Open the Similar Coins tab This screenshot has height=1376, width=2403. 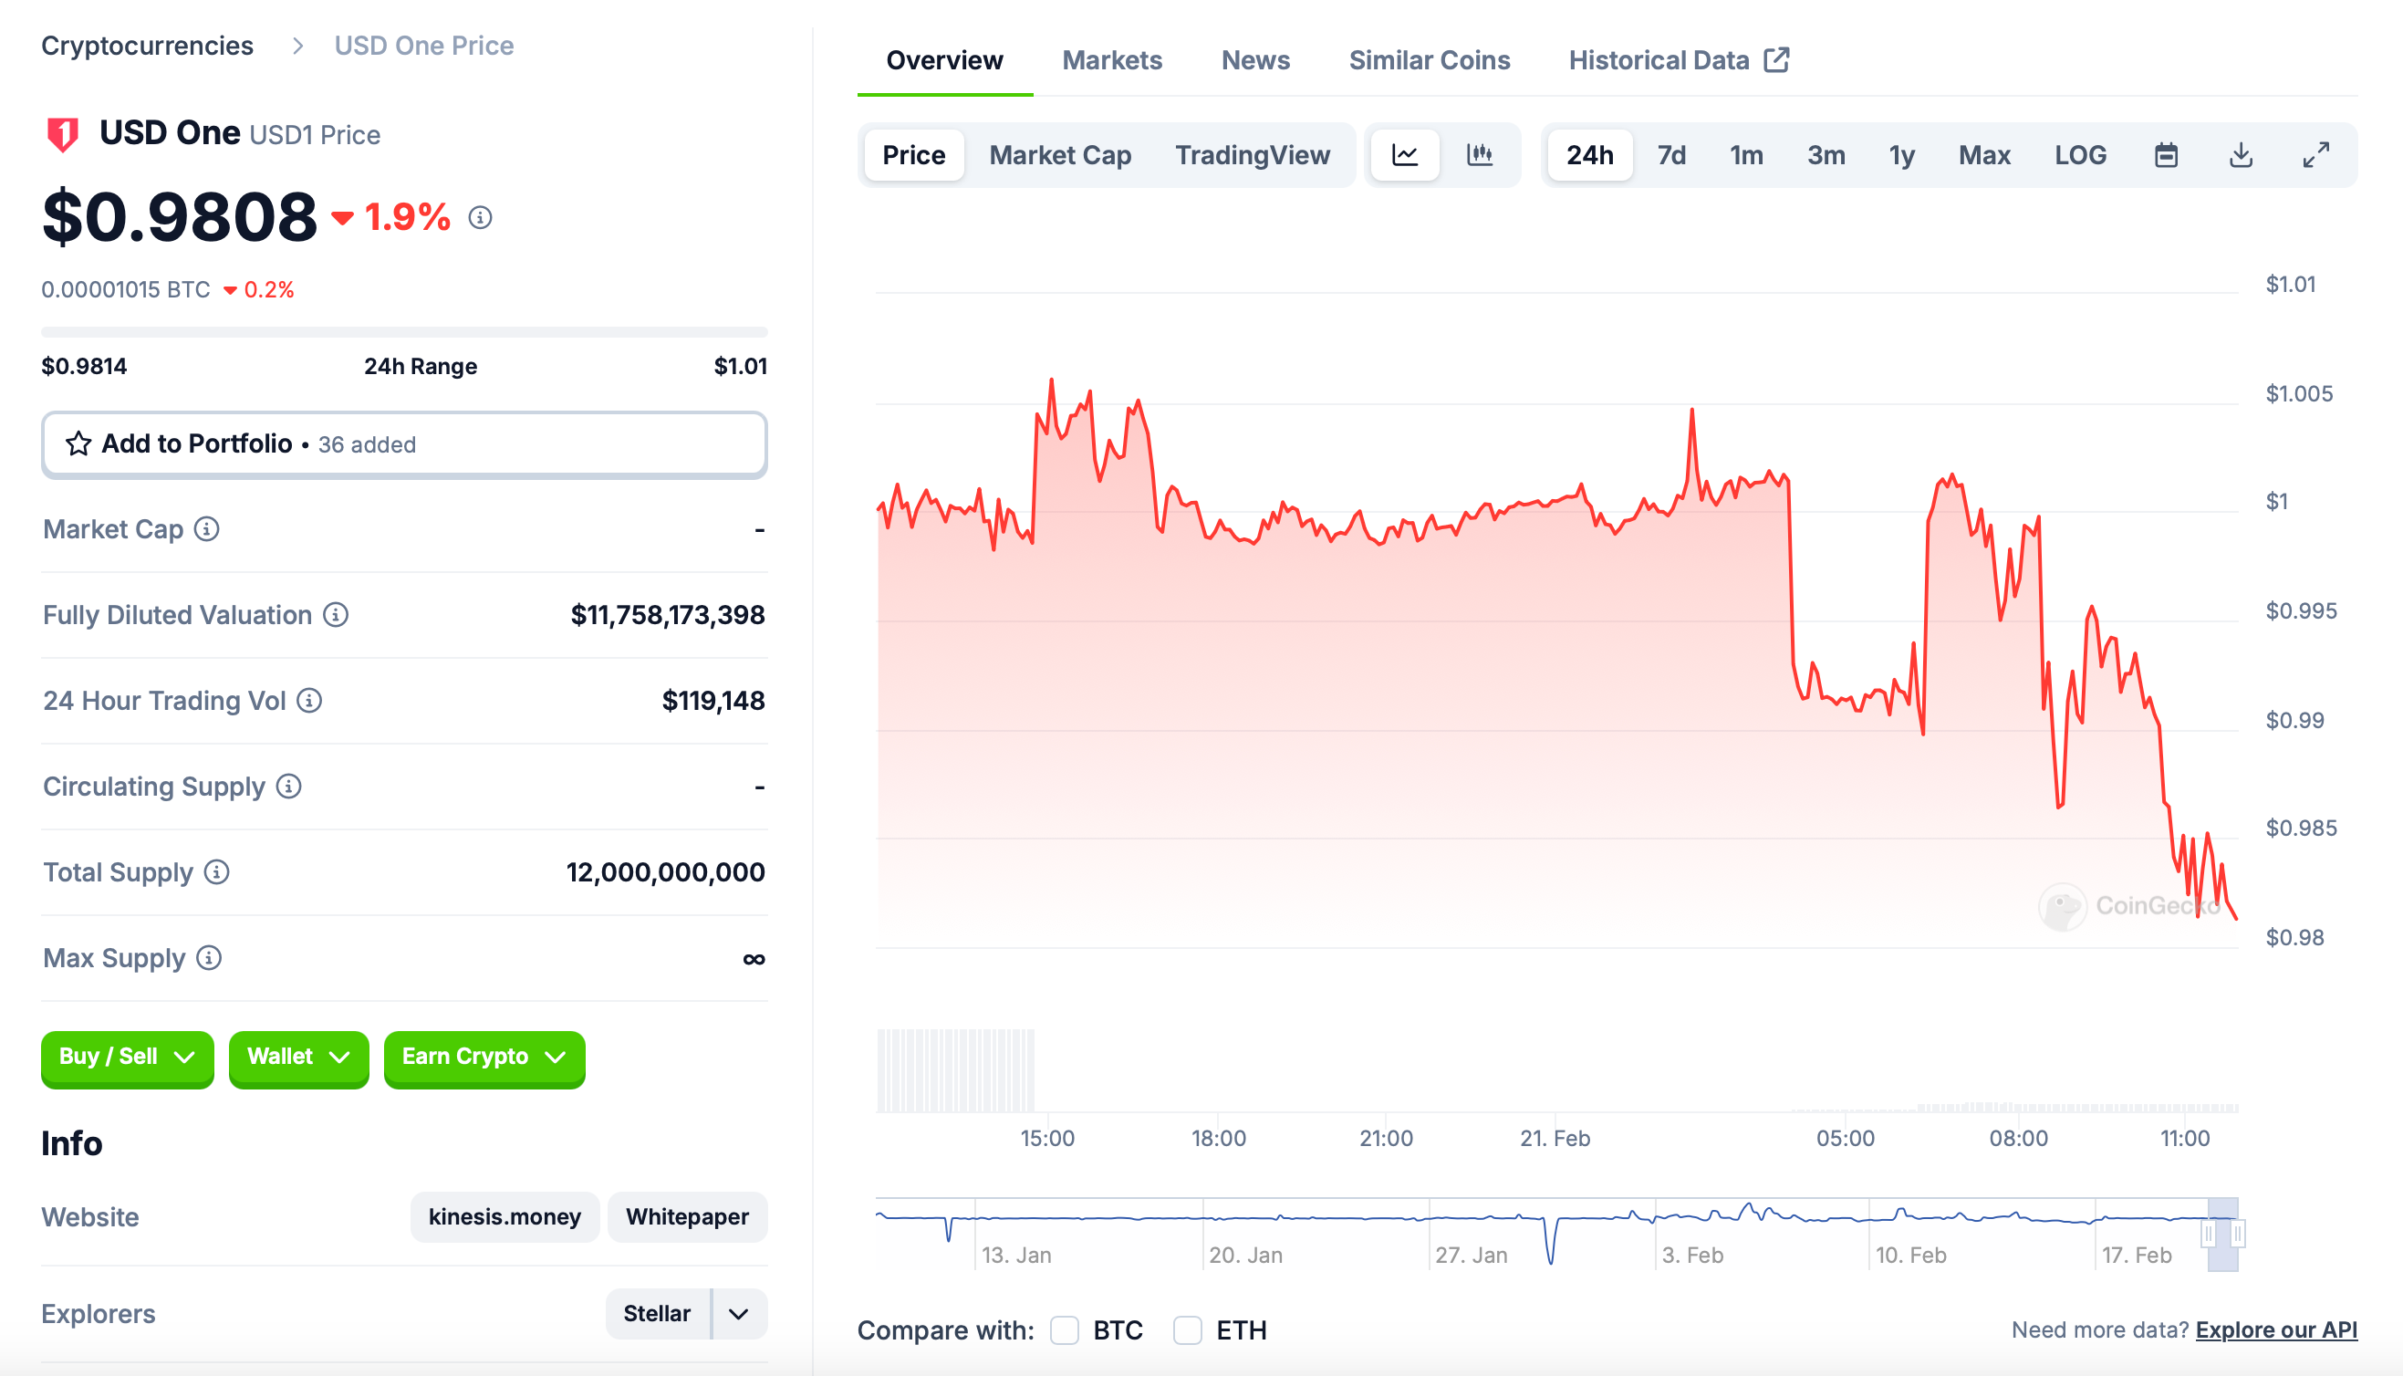(1428, 60)
